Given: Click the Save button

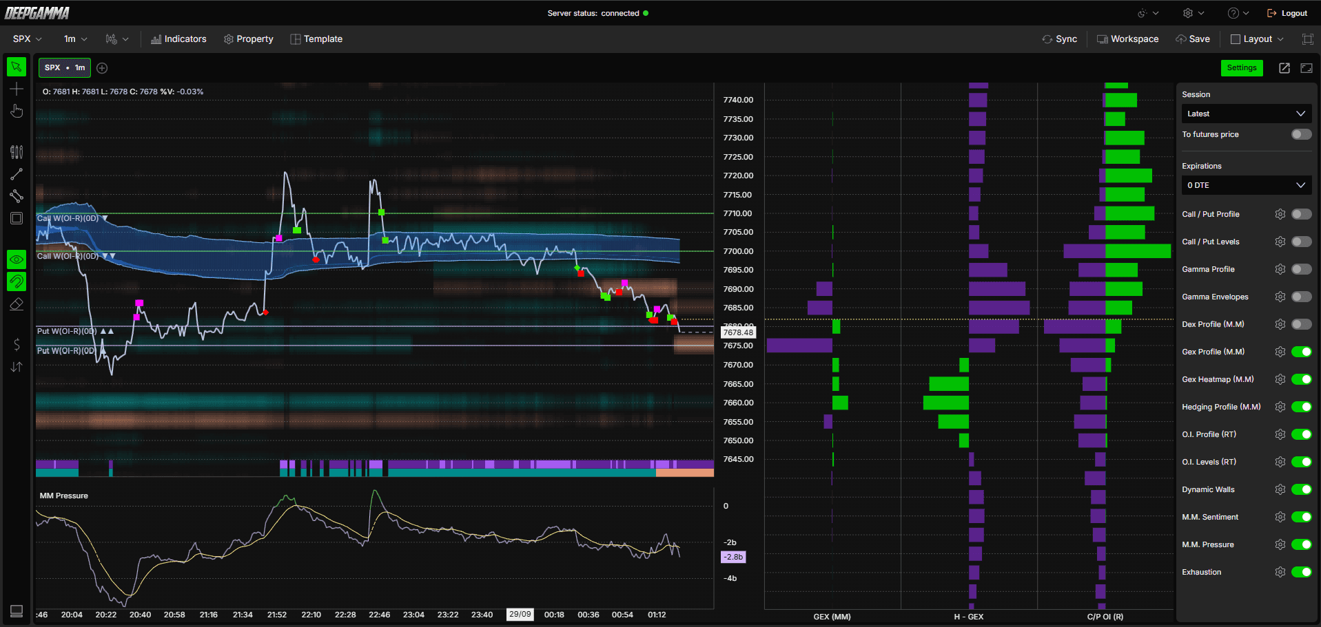Looking at the screenshot, I should point(1193,39).
